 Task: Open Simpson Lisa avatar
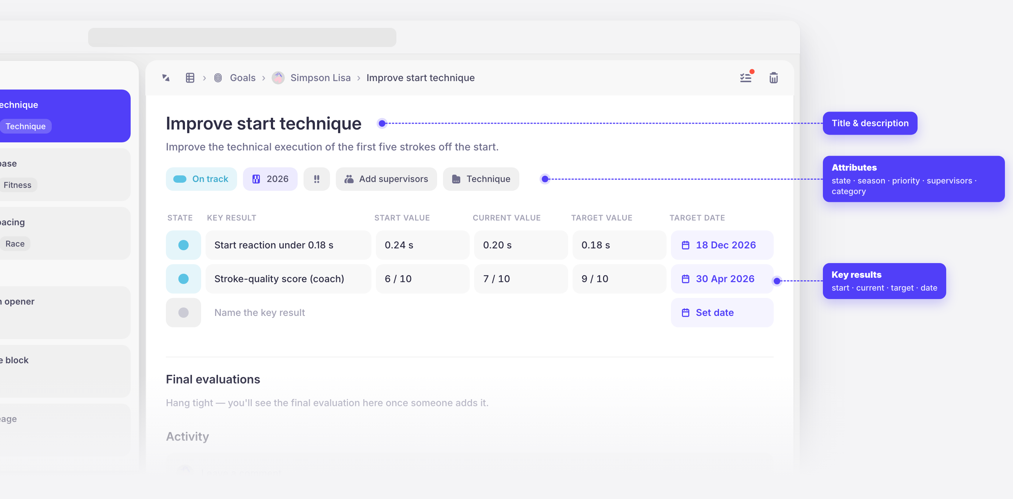click(278, 78)
